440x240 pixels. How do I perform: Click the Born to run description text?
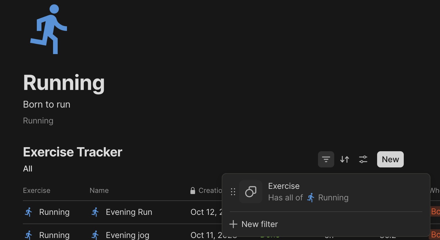click(x=47, y=104)
